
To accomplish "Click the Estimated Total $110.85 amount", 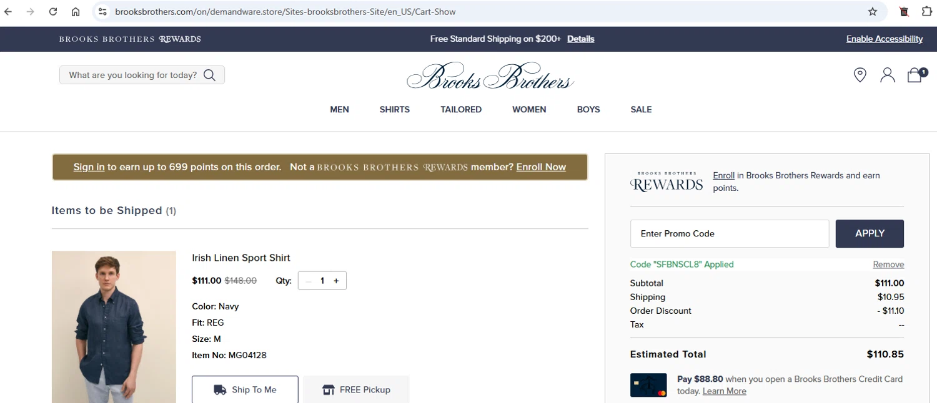I will (x=885, y=354).
